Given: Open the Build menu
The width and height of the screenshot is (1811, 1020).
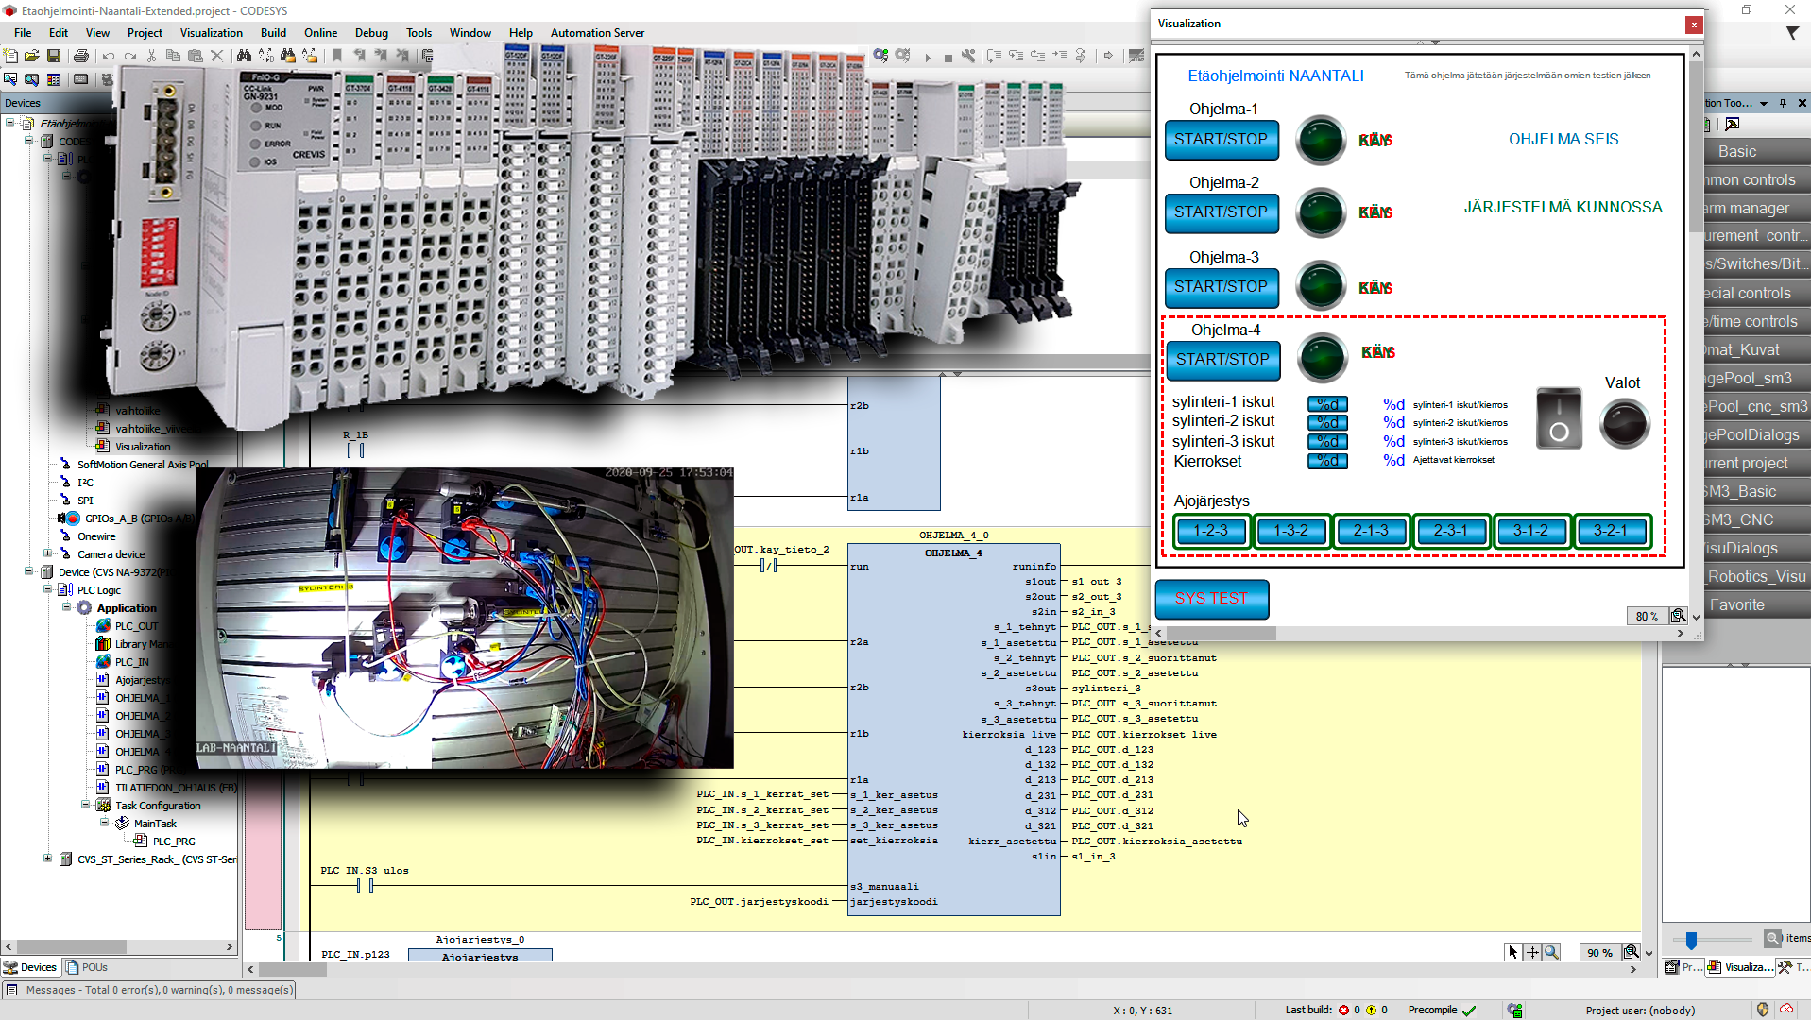Looking at the screenshot, I should 273,32.
